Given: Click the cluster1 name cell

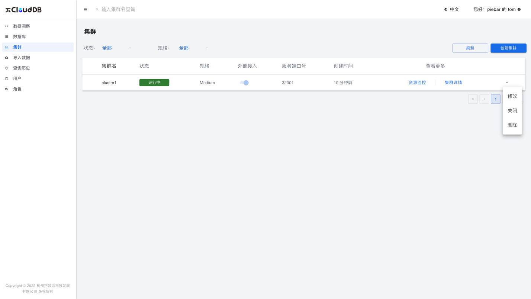Looking at the screenshot, I should click(x=109, y=83).
